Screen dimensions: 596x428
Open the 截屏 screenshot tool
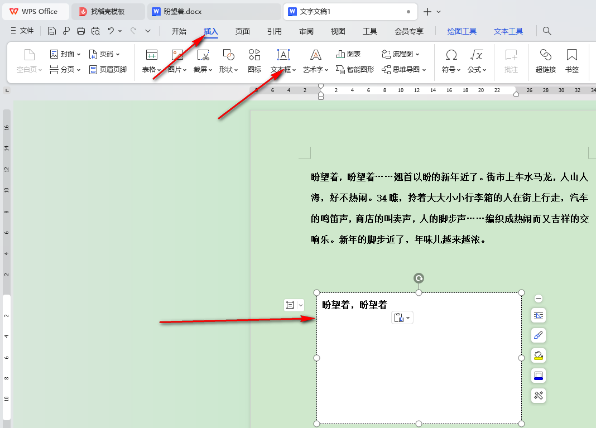tap(203, 61)
